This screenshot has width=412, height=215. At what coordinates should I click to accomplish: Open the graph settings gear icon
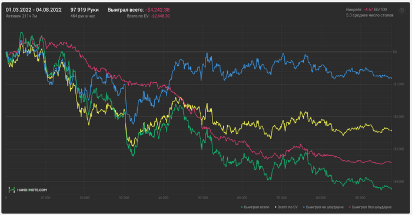[x=401, y=11]
